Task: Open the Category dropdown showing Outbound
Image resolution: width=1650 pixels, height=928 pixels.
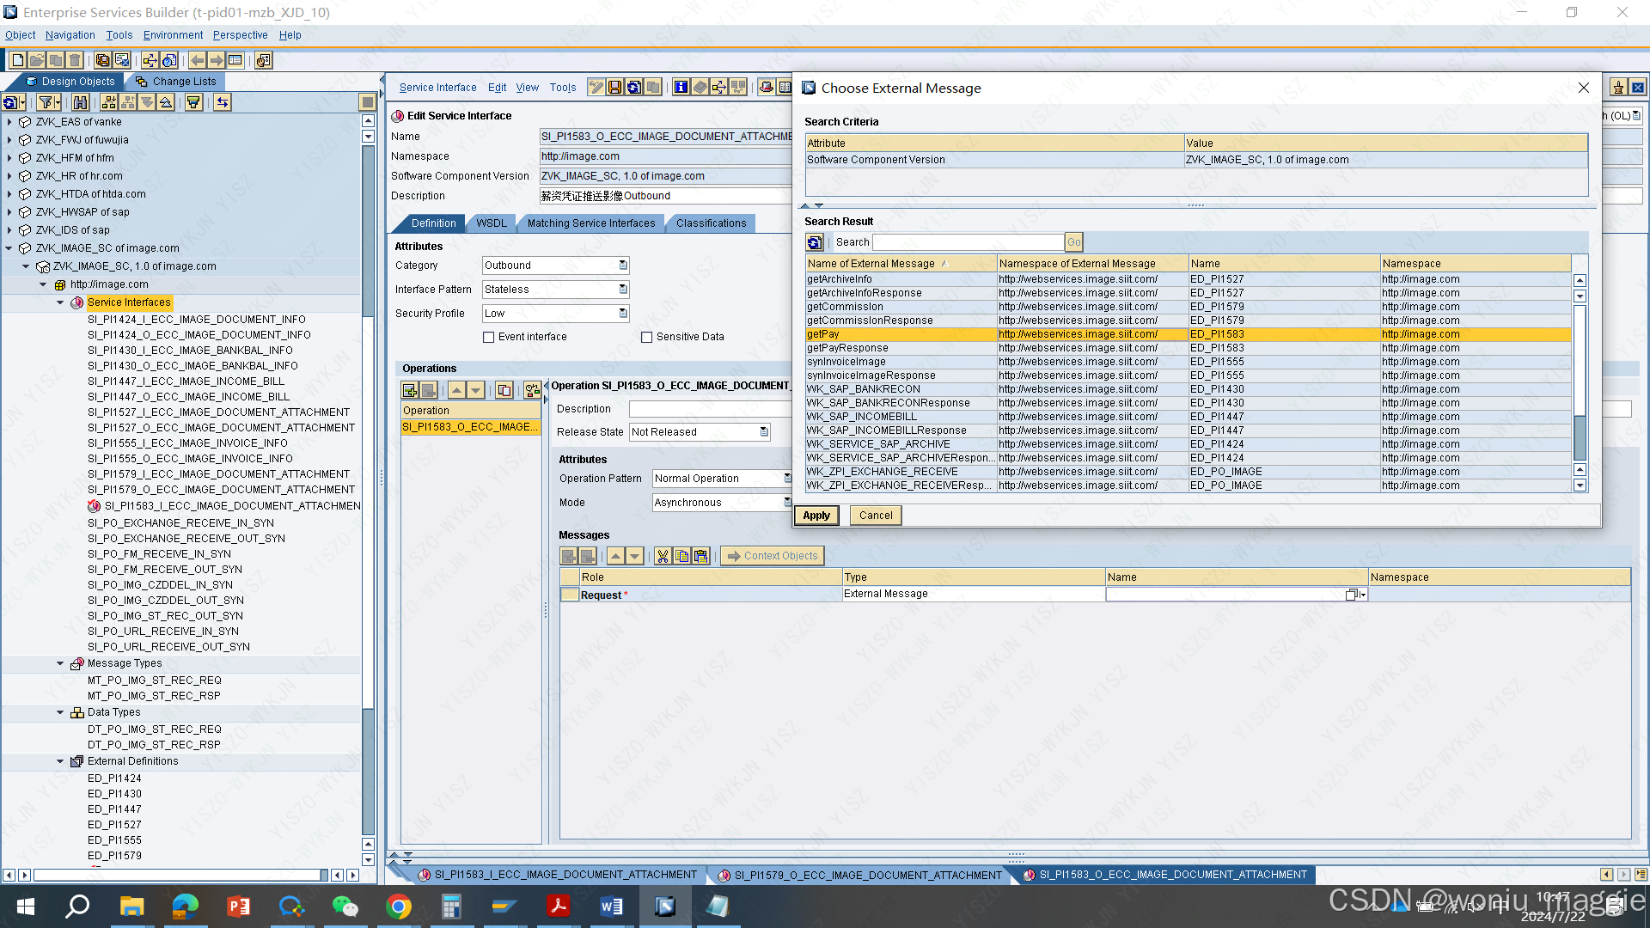Action: (623, 266)
